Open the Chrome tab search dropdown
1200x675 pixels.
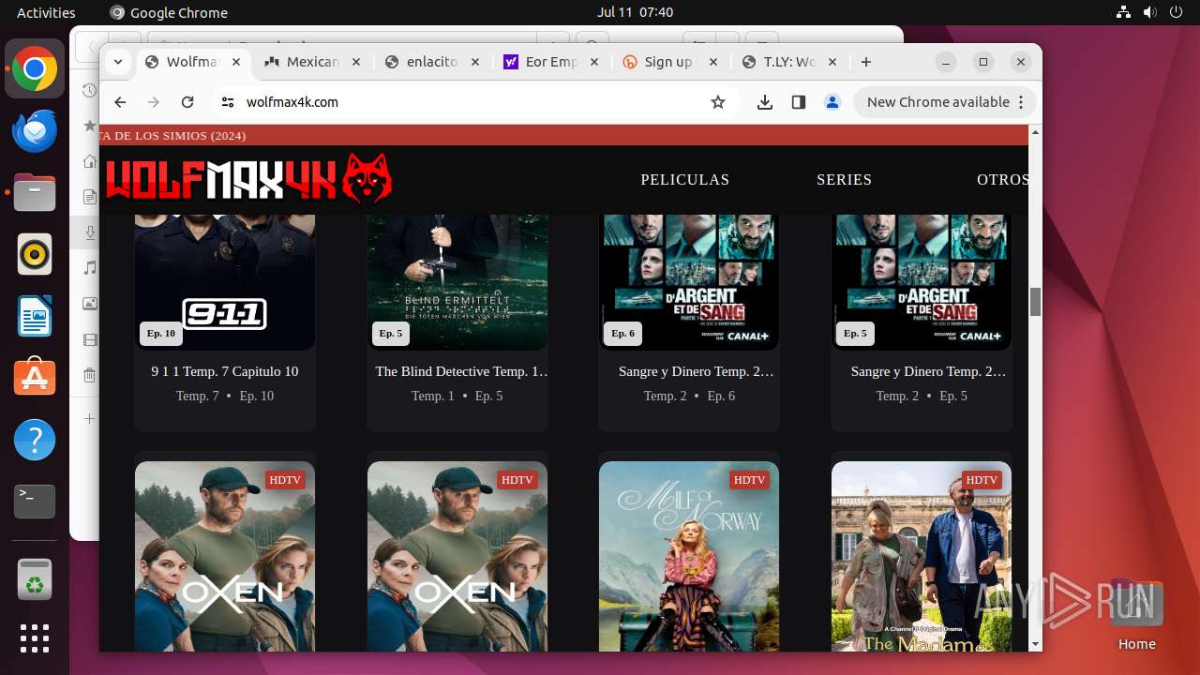(117, 62)
